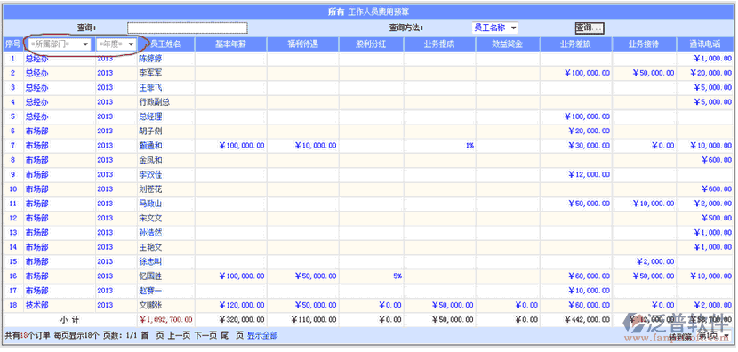The height and width of the screenshot is (352, 738).
Task: Go to 下一页 next page
Action: point(205,336)
